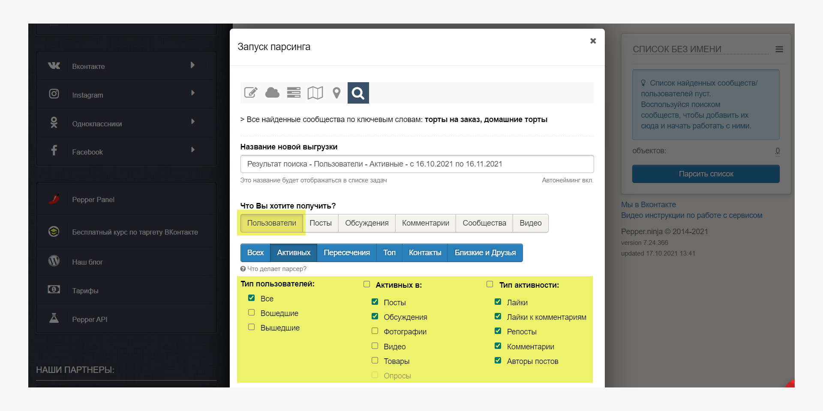Screen dimensions: 823x411
Task: Uncheck the Репосты checkbox
Action: [498, 331]
